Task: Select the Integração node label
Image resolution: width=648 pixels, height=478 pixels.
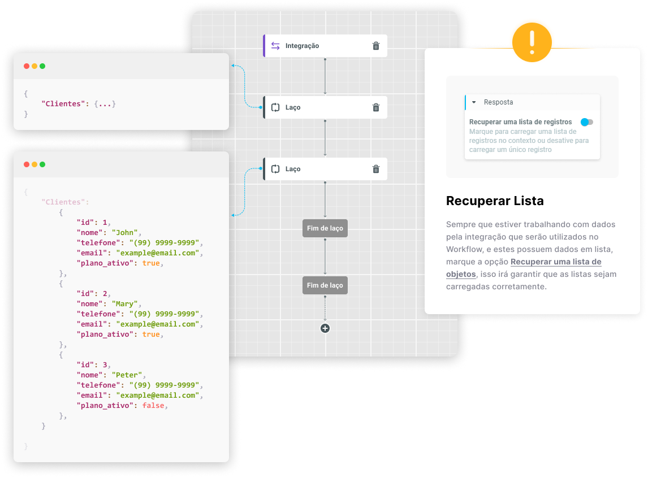Action: tap(302, 46)
